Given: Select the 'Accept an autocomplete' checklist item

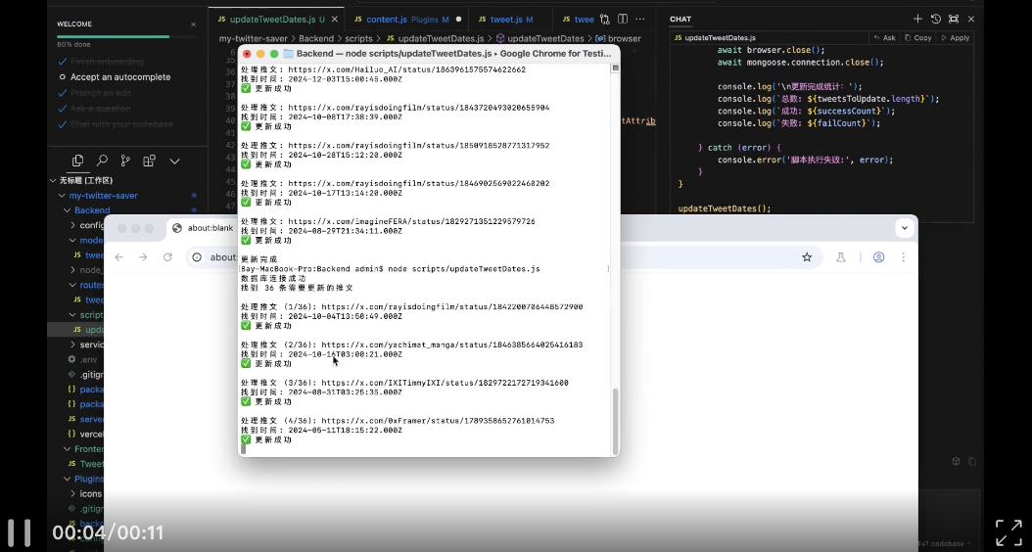Looking at the screenshot, I should click(x=120, y=77).
